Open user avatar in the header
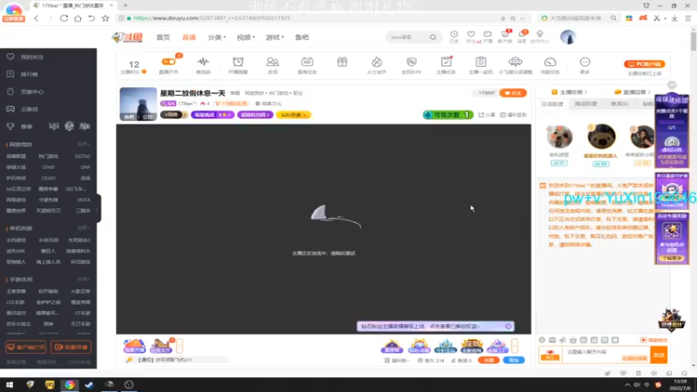 pos(568,37)
